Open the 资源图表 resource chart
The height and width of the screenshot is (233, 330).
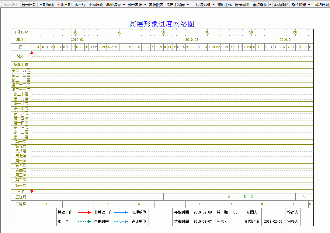pyautogui.click(x=156, y=5)
